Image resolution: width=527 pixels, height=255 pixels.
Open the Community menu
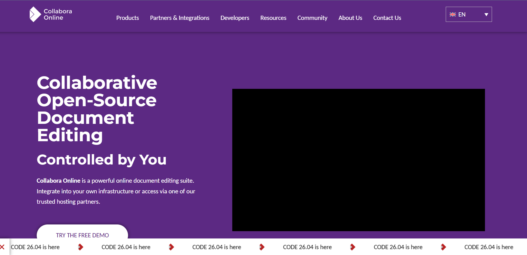(x=312, y=18)
